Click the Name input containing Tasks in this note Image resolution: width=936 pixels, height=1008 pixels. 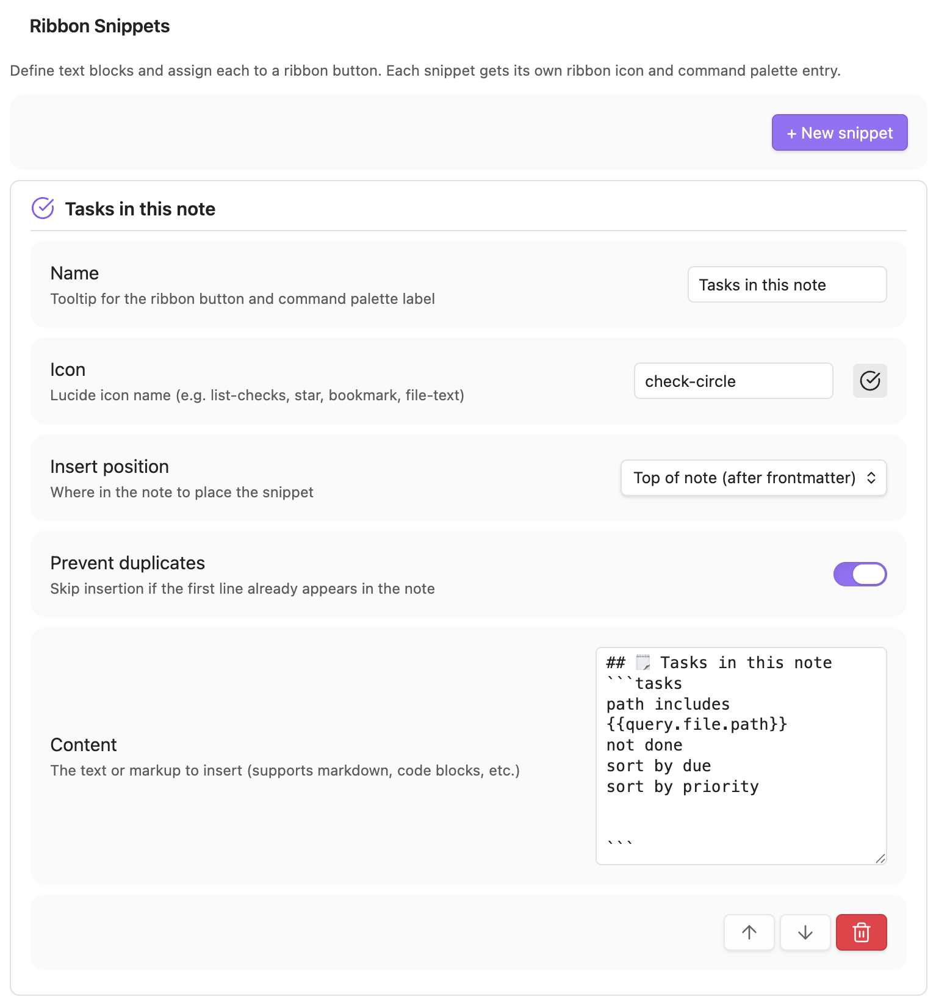pyautogui.click(x=787, y=284)
